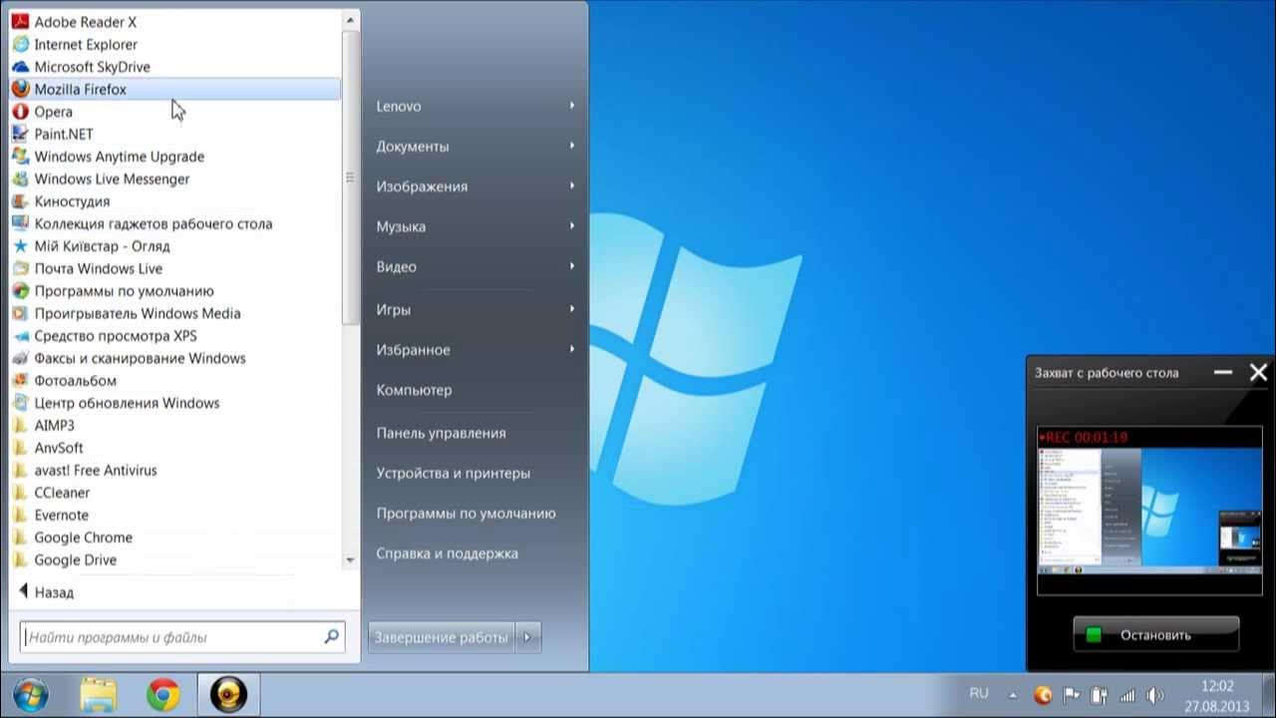Open Панель управления
This screenshot has height=718, width=1276.
tap(476, 433)
